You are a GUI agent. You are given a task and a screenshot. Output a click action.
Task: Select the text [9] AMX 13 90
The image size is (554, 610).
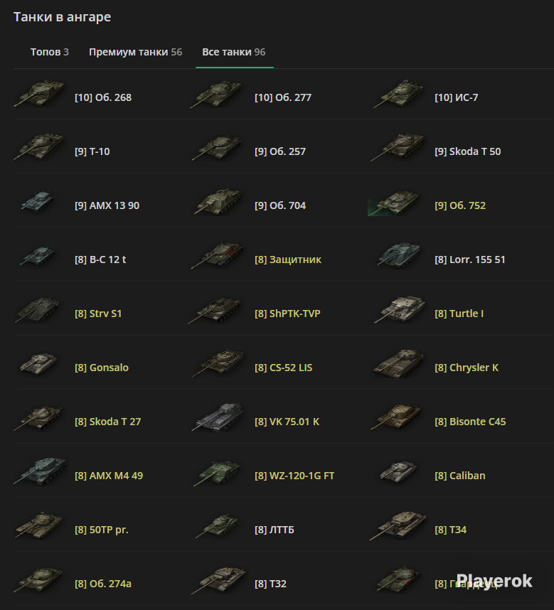coord(107,205)
